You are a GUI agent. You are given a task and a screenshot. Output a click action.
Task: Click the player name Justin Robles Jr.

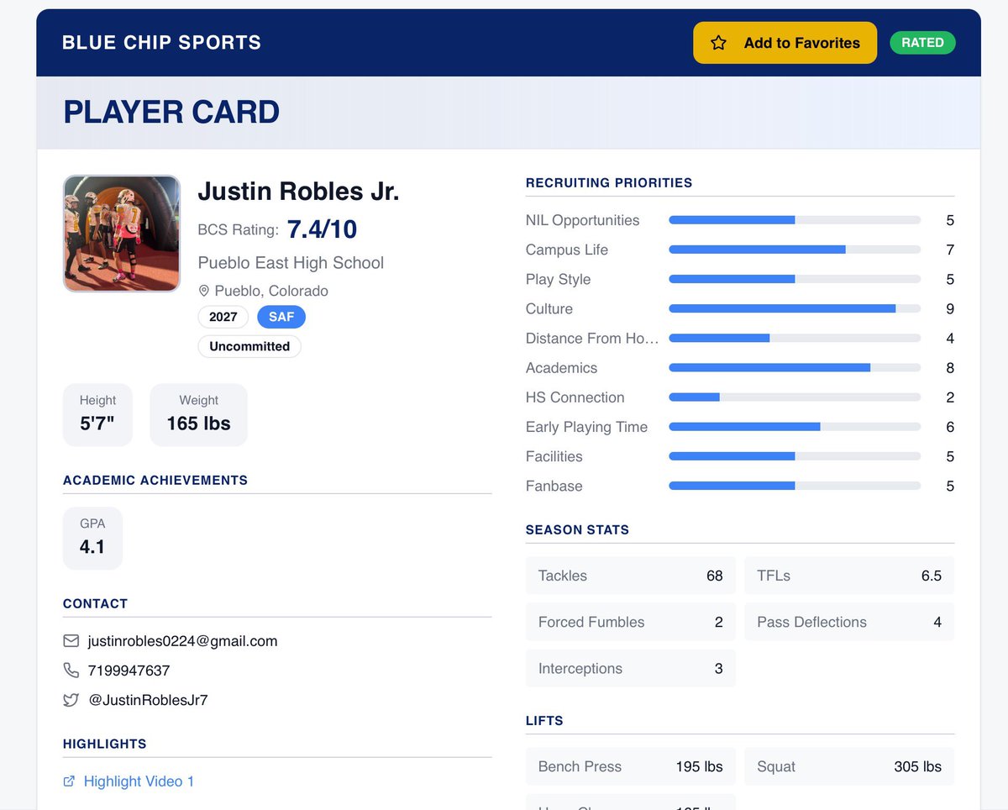(x=298, y=192)
